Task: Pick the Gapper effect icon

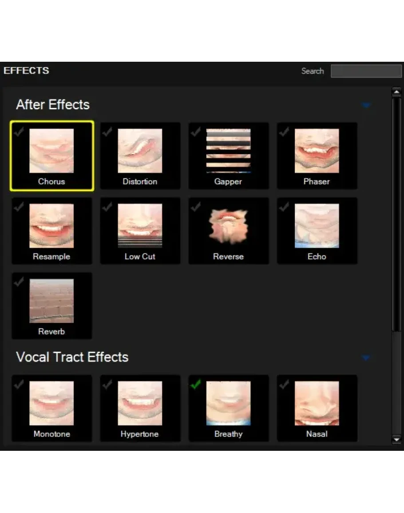Action: pyautogui.click(x=228, y=151)
